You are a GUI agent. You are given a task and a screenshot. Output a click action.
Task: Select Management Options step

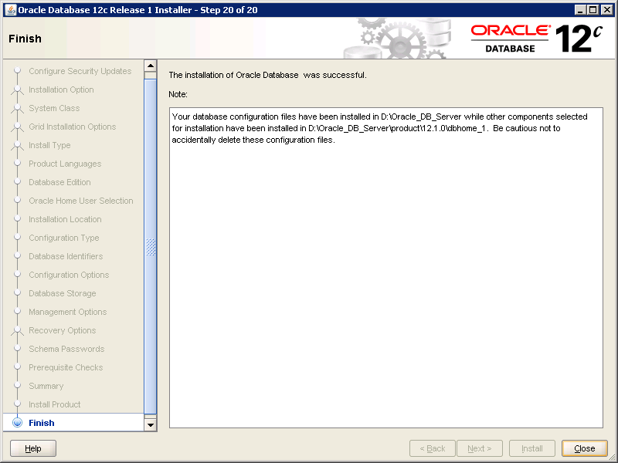click(x=68, y=312)
